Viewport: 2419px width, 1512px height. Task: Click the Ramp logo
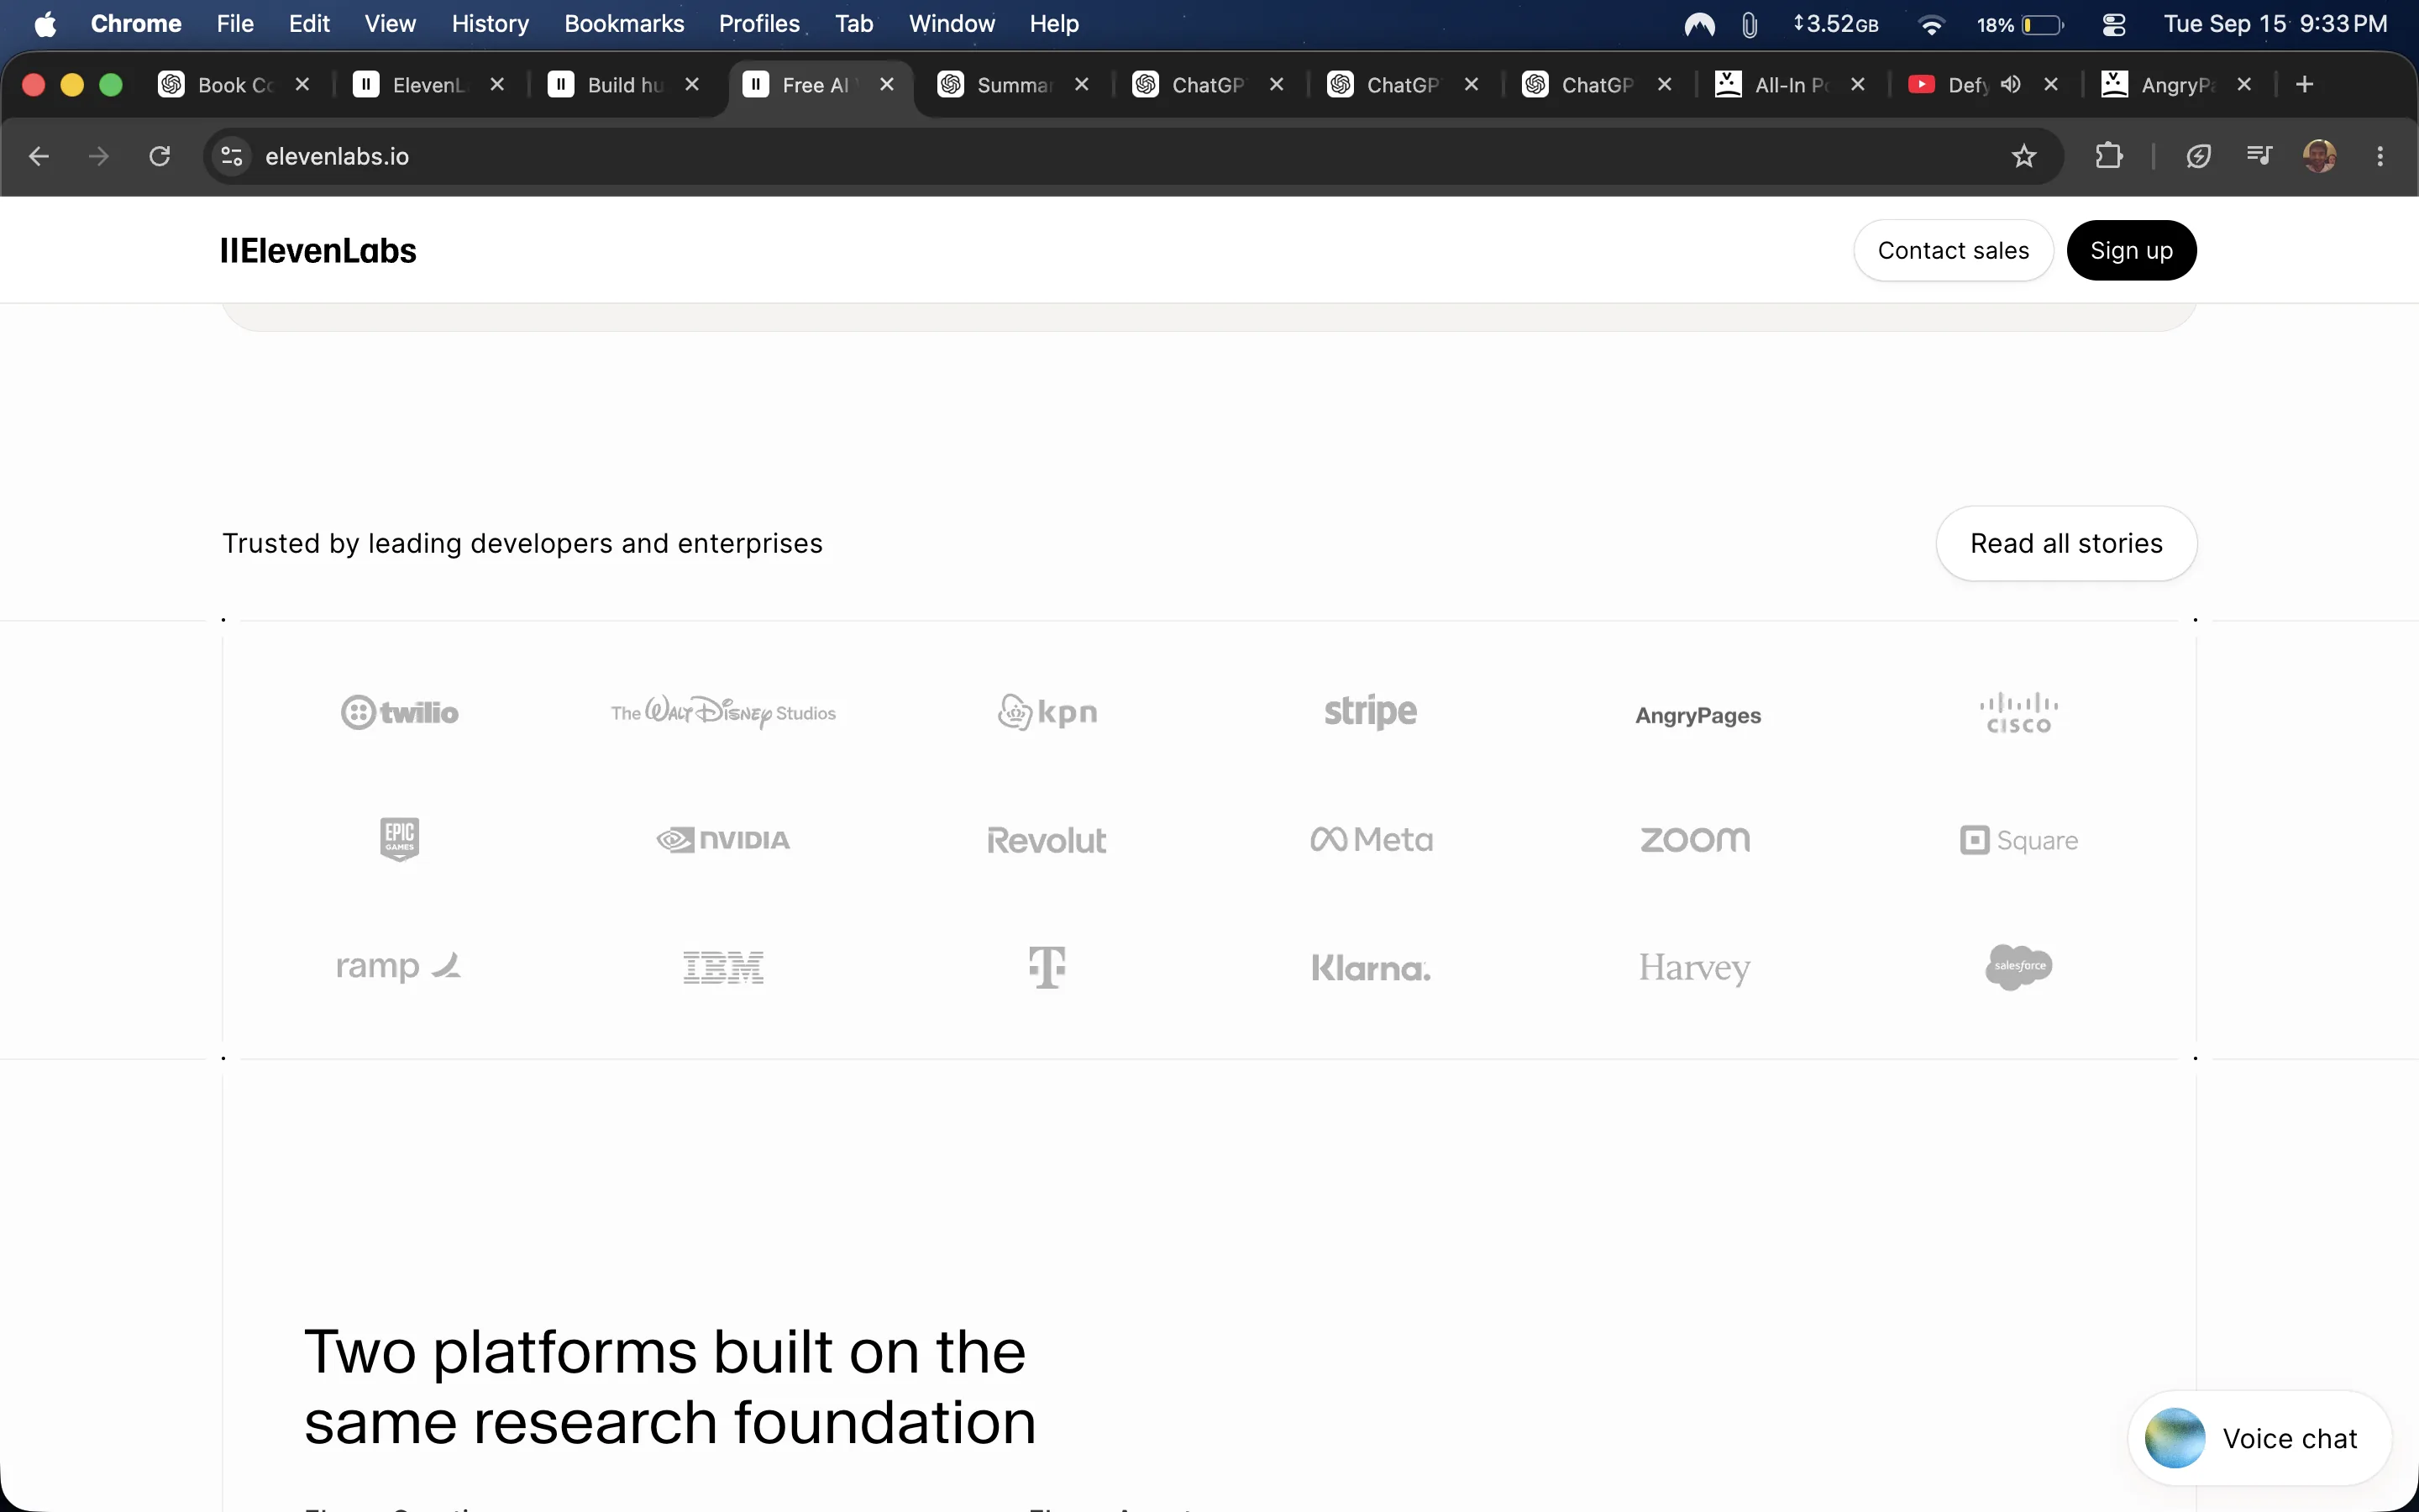click(399, 966)
